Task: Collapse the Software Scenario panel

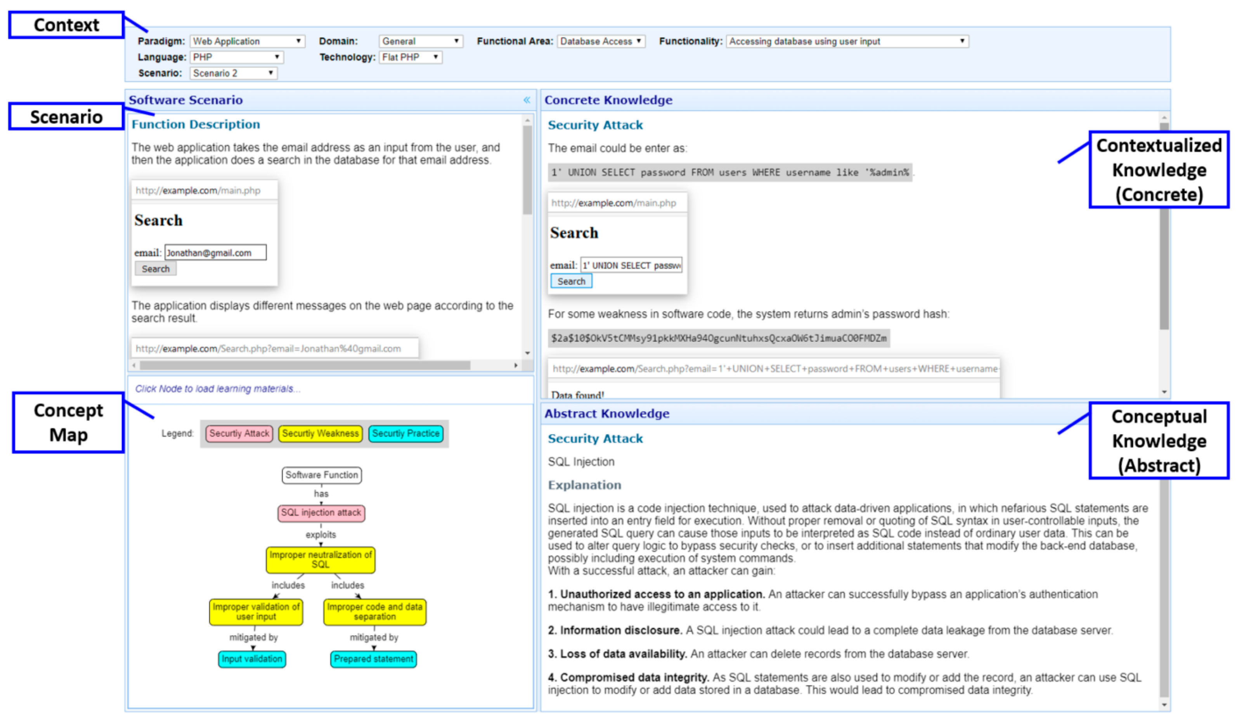Action: tap(526, 100)
